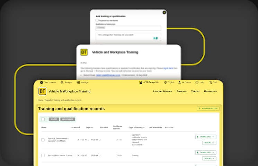Image resolution: width=258 pixels, height=166 pixels.
Task: Open Download data dropdown for Forklift LPG Cylinder
Action: tap(206, 152)
